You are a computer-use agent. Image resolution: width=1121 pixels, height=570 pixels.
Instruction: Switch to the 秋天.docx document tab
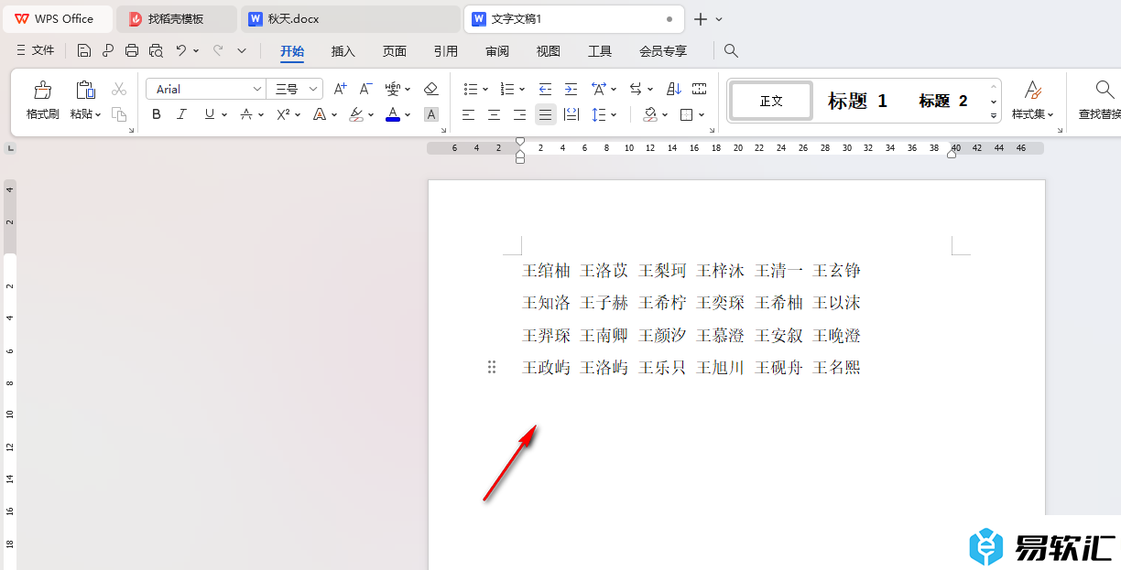click(351, 18)
